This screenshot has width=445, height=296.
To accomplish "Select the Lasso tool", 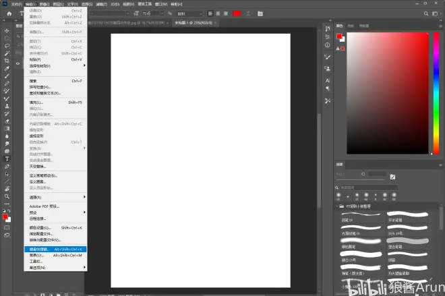I will [x=7, y=46].
